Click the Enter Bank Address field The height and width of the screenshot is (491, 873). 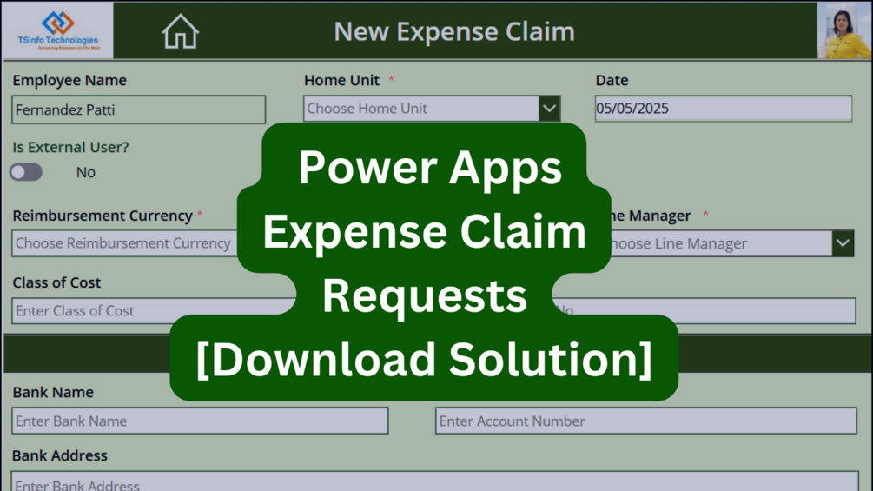435,481
